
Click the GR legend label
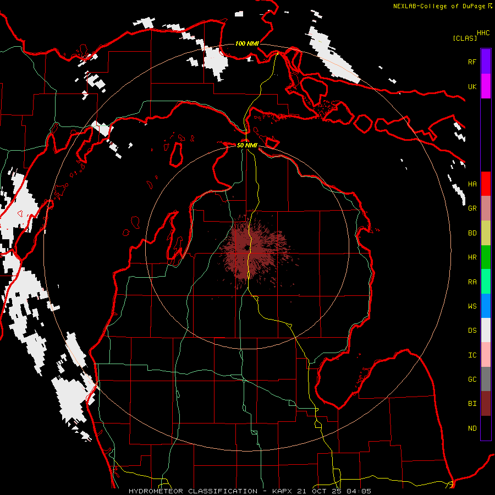click(x=472, y=208)
